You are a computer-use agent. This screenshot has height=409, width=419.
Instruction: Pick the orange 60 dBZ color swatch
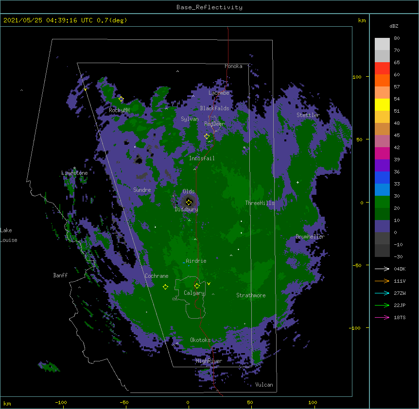click(x=382, y=80)
